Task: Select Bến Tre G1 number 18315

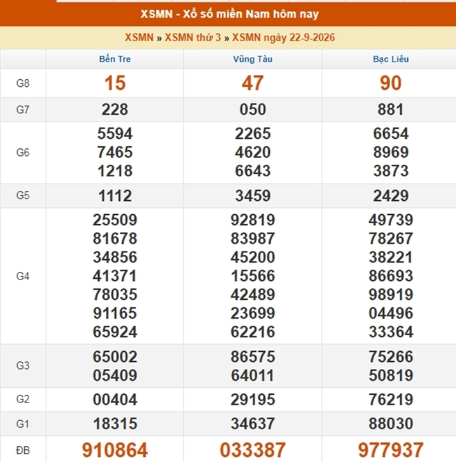Action: click(115, 424)
